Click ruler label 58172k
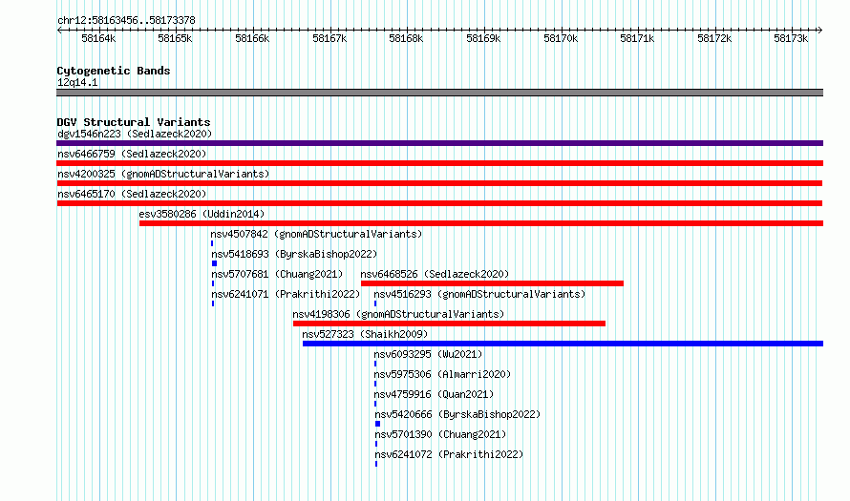 [x=714, y=38]
